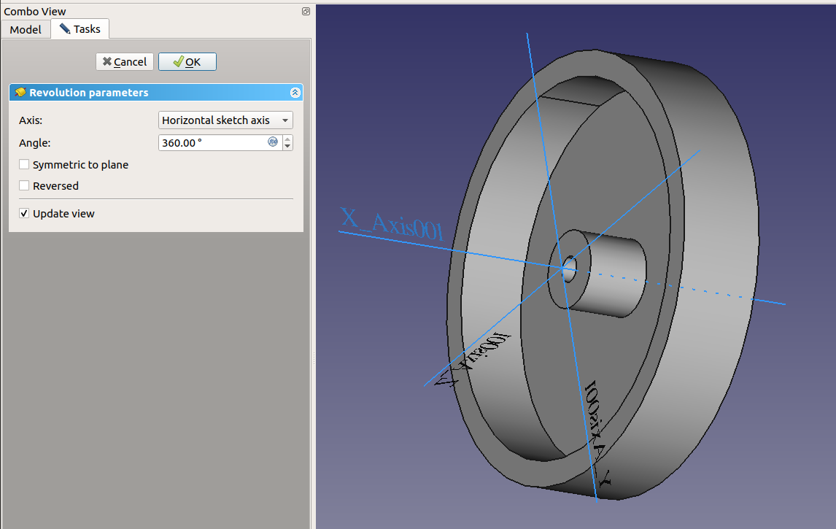Decrease the angle with the down arrow
836x529 pixels.
[287, 147]
